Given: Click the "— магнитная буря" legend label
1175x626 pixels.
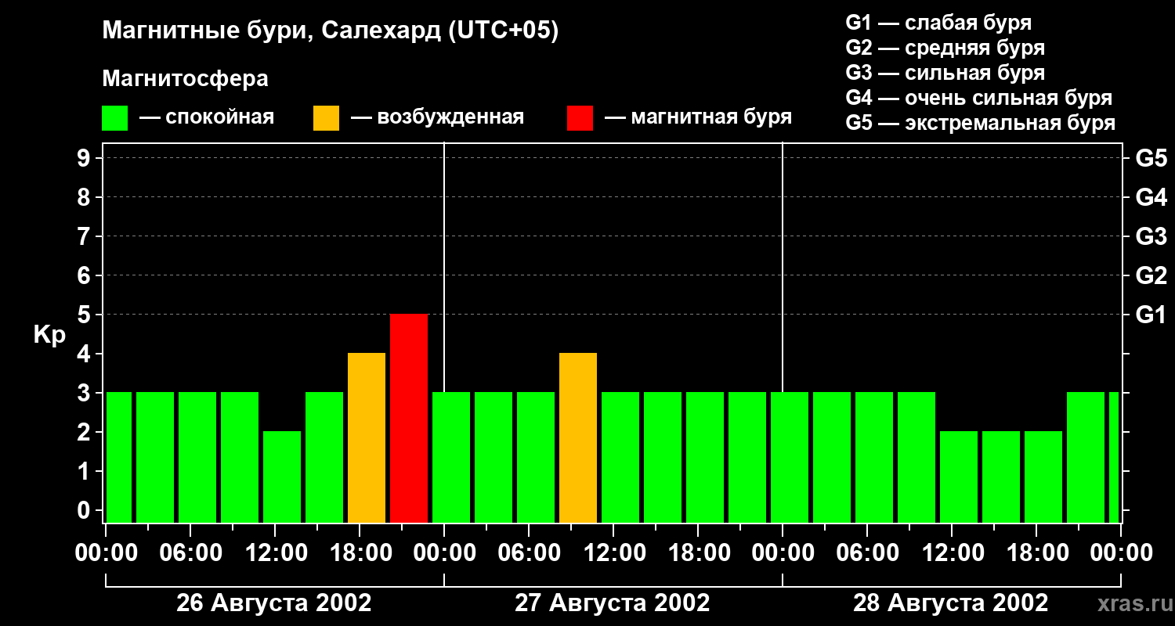Looking at the screenshot, I should pos(699,118).
